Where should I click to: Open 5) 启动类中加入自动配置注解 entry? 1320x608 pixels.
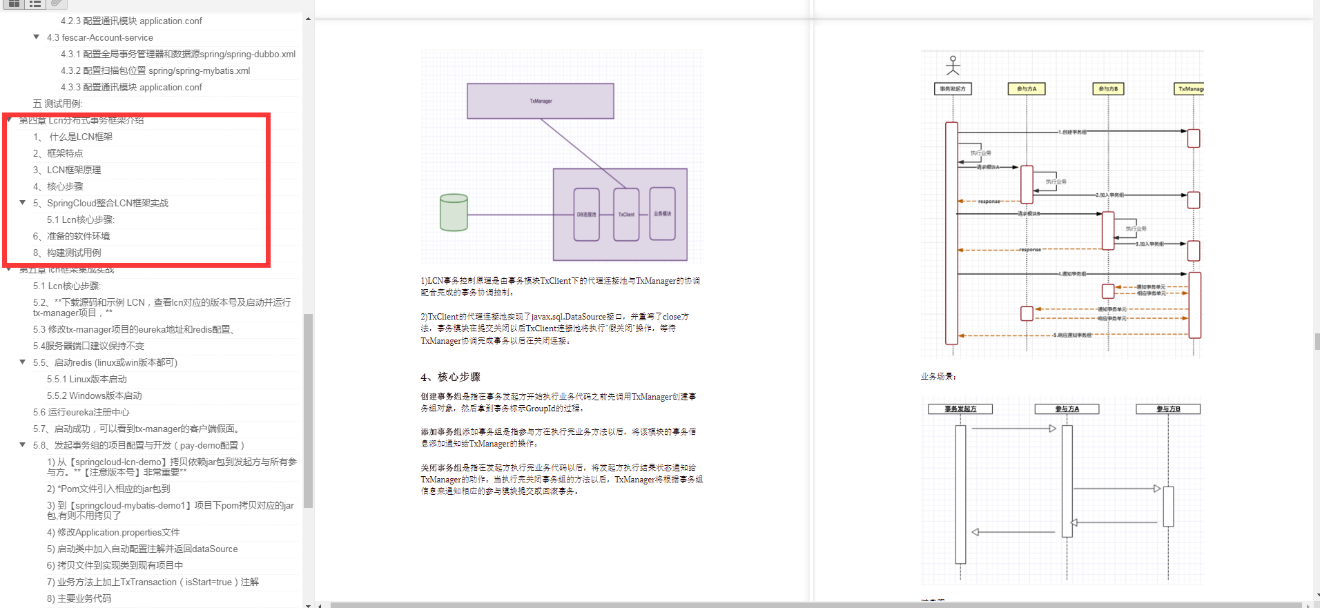[x=142, y=549]
